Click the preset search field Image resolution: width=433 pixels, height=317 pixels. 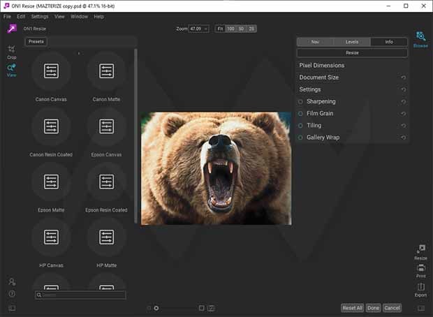pos(81,295)
